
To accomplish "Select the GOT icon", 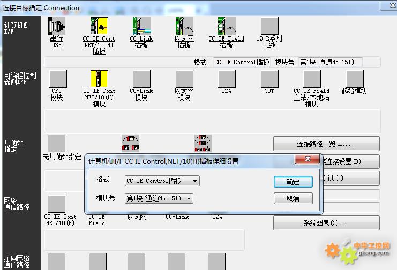I will (x=269, y=79).
